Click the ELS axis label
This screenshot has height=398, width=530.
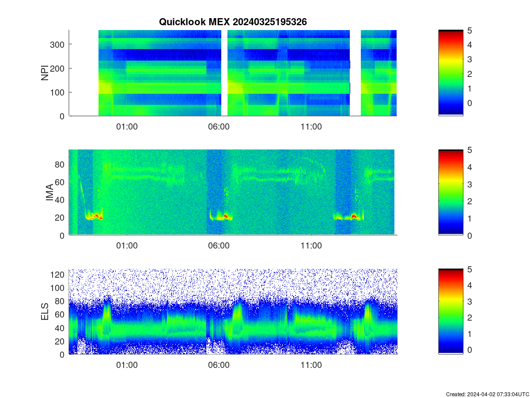(x=45, y=312)
